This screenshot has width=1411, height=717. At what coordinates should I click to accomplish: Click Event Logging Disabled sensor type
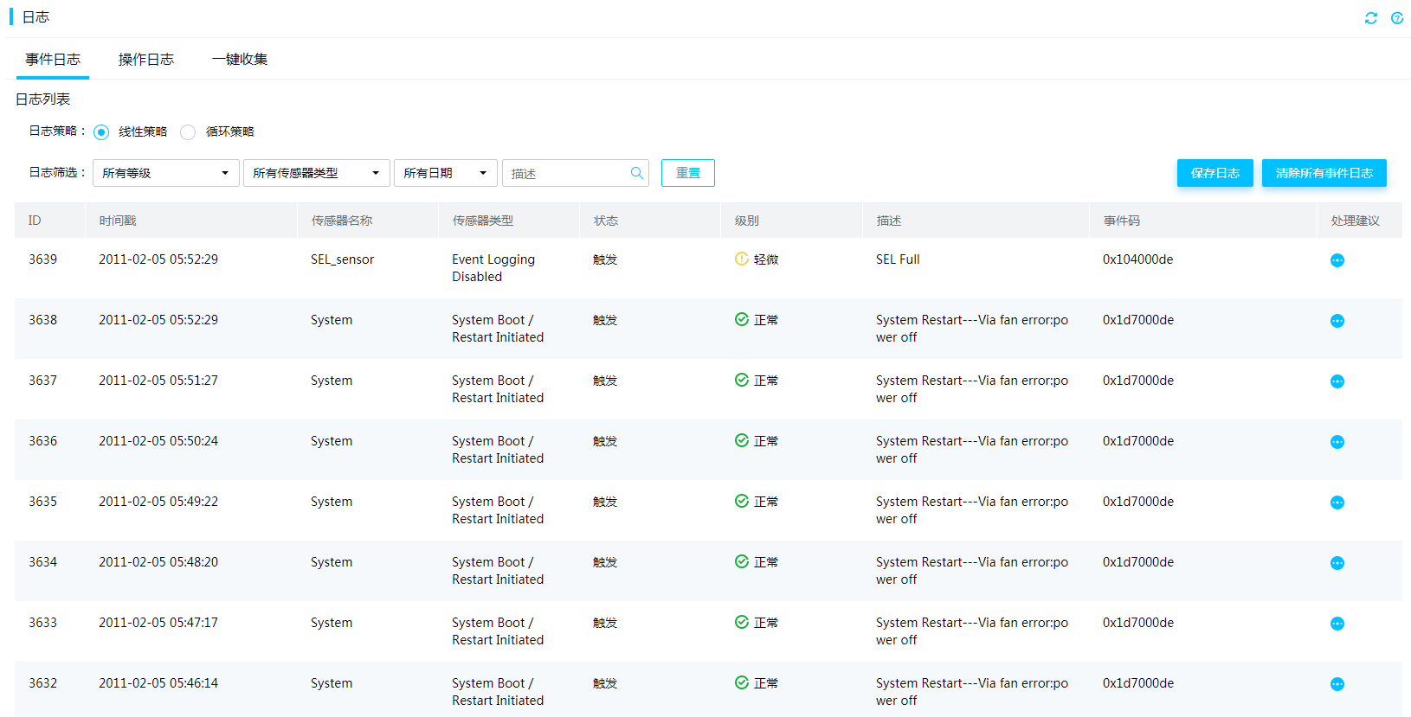pos(493,268)
